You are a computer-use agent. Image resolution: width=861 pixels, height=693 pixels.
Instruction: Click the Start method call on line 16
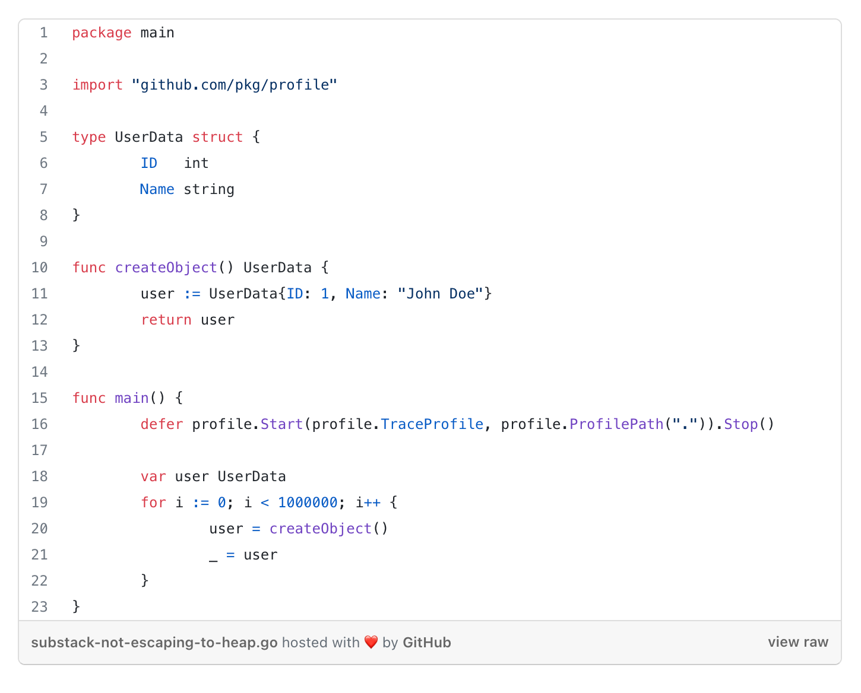pos(282,424)
